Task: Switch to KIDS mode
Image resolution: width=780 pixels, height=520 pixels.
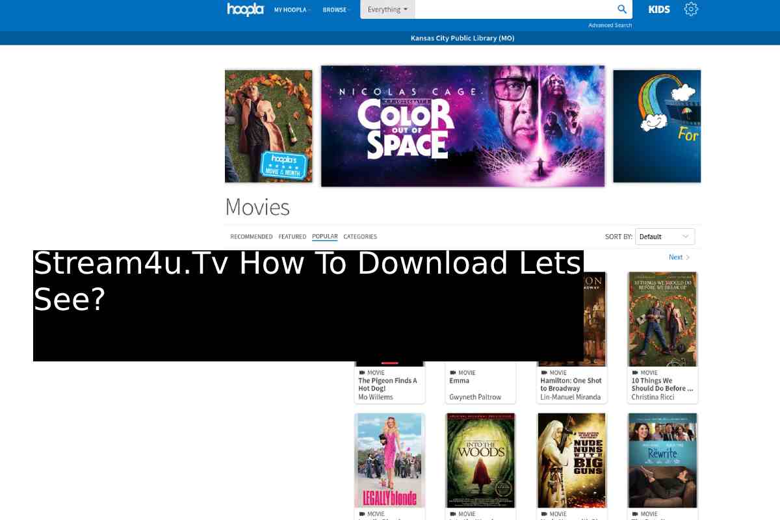Action: coord(659,10)
